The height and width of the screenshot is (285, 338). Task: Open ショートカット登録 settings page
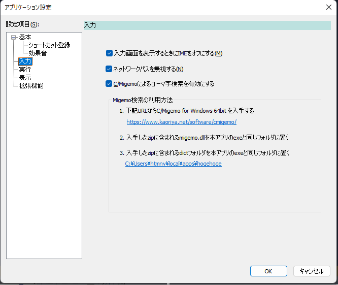coord(49,45)
